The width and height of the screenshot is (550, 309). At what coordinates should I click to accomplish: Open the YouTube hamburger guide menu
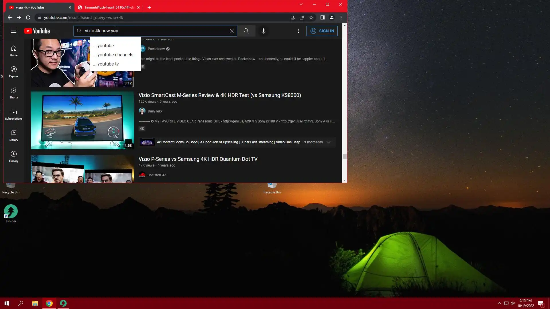point(14,31)
